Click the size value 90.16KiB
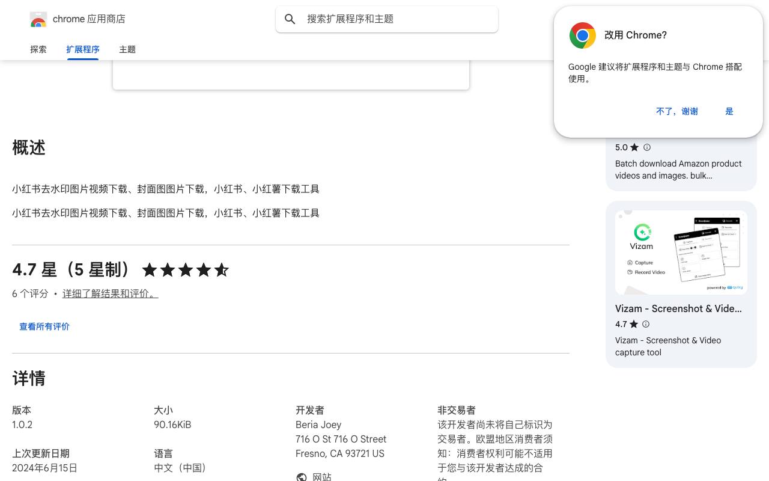This screenshot has height=481, width=769. pyautogui.click(x=172, y=424)
